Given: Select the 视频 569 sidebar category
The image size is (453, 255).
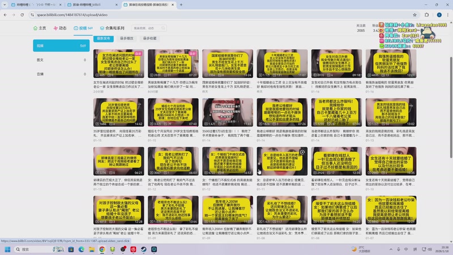Looking at the screenshot, I should click(x=61, y=46).
